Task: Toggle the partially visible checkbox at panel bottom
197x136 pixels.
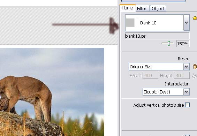Action: click(187, 135)
